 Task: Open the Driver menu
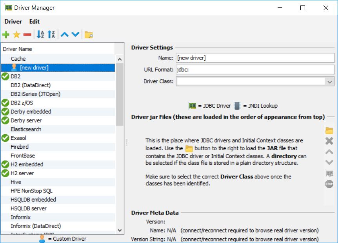pos(13,22)
